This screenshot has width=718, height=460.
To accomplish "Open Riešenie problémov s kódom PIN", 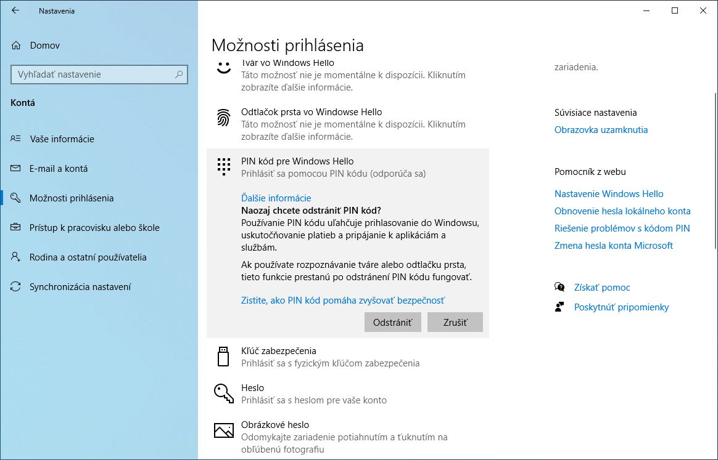I will (622, 228).
